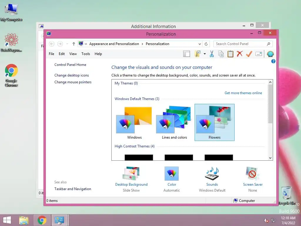This screenshot has height=226, width=301.
Task: Click the Recycle Bin desktop icon
Action: 287,196
